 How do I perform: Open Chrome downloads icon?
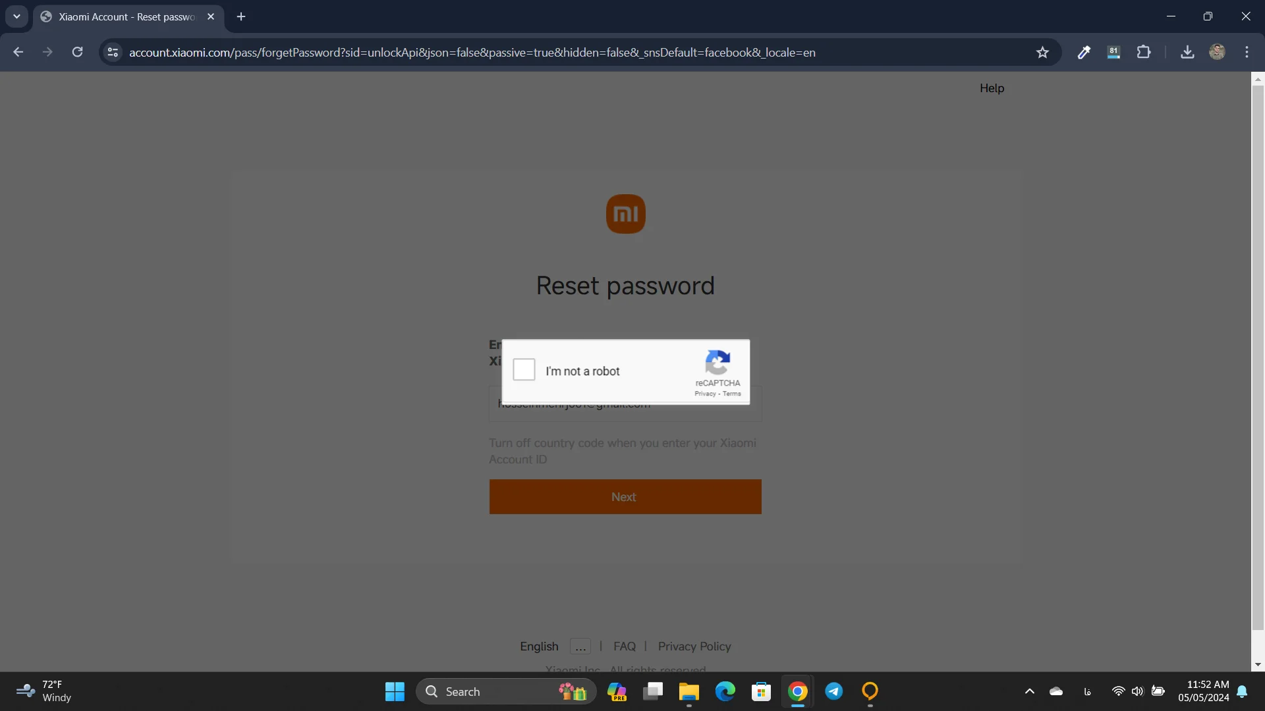click(1187, 52)
